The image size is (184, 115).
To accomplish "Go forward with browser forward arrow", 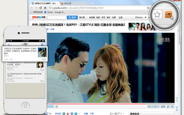I will (36, 8).
